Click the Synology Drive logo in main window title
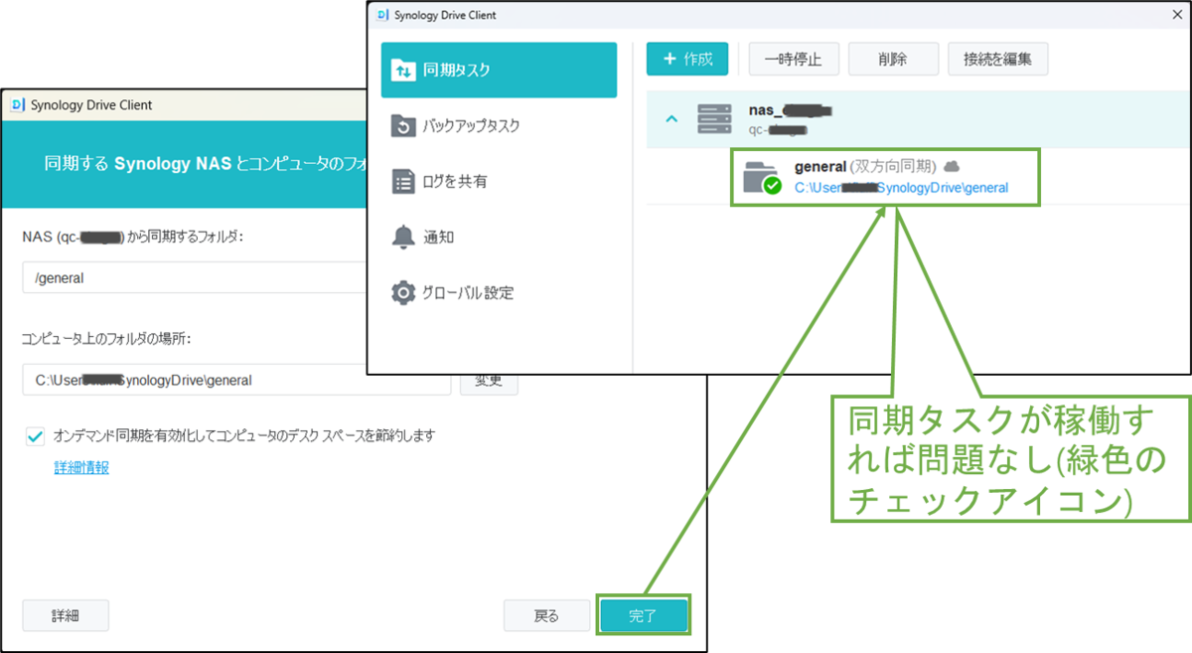Image resolution: width=1192 pixels, height=653 pixels. pyautogui.click(x=381, y=15)
